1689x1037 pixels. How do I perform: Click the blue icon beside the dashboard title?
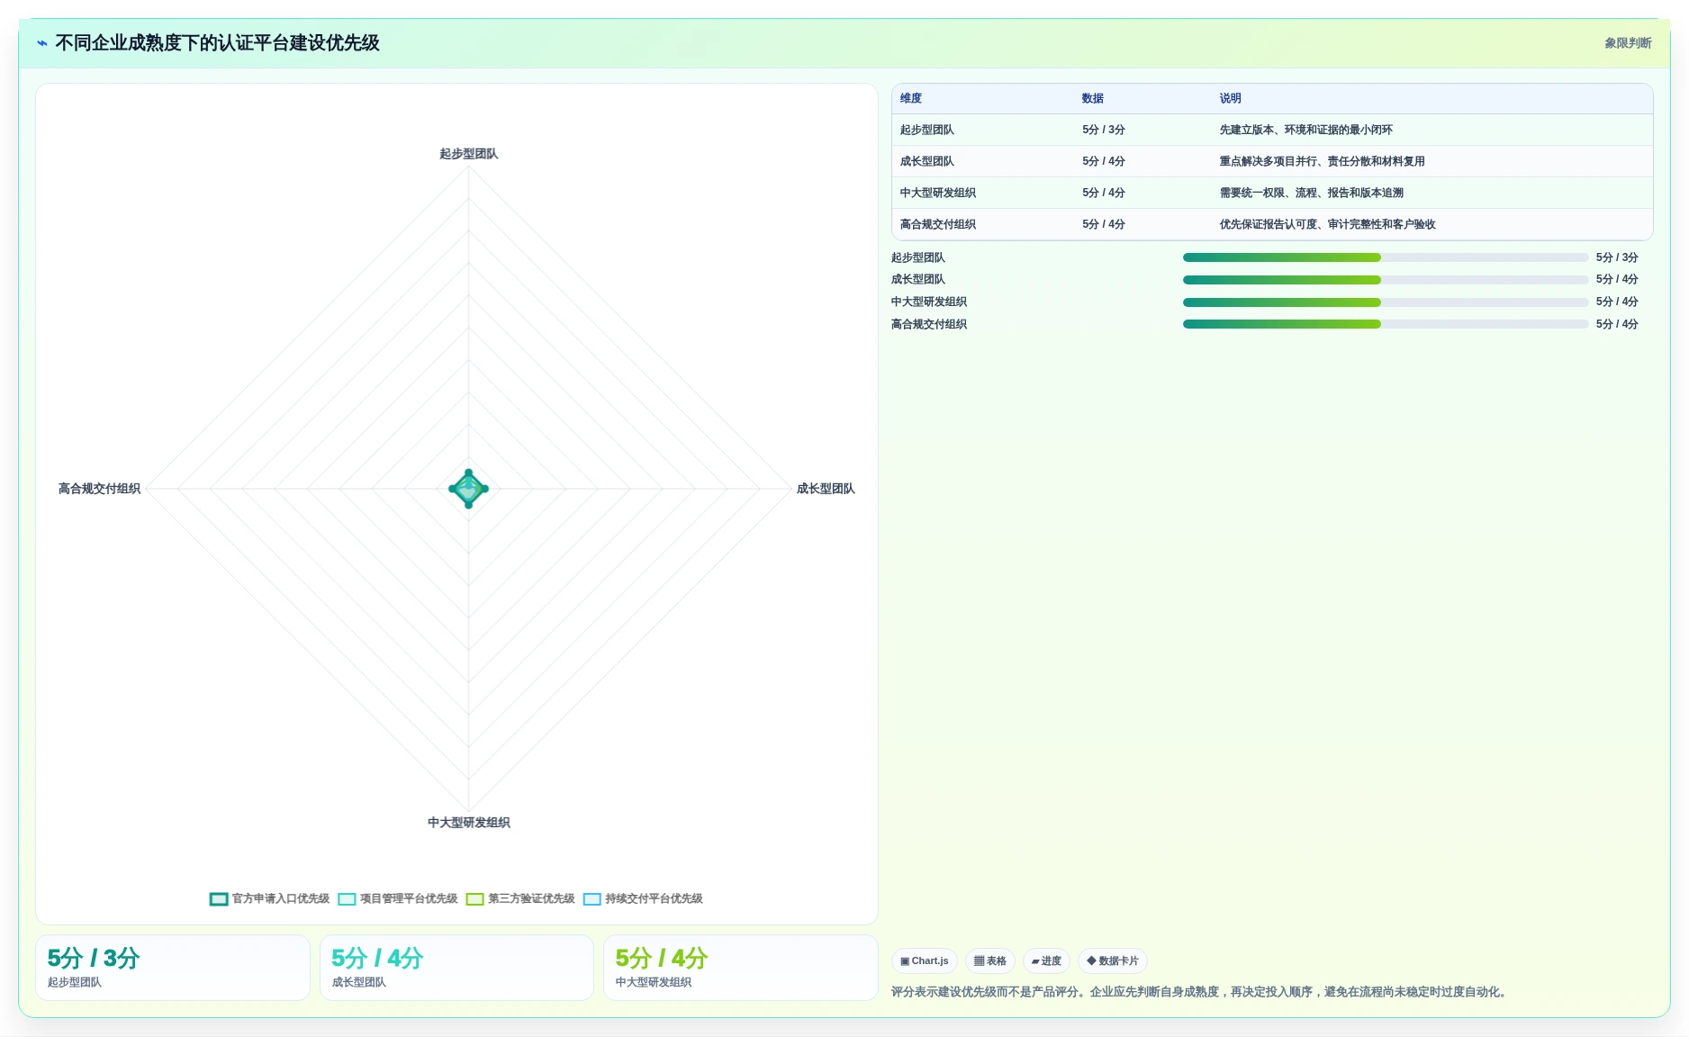(x=42, y=43)
